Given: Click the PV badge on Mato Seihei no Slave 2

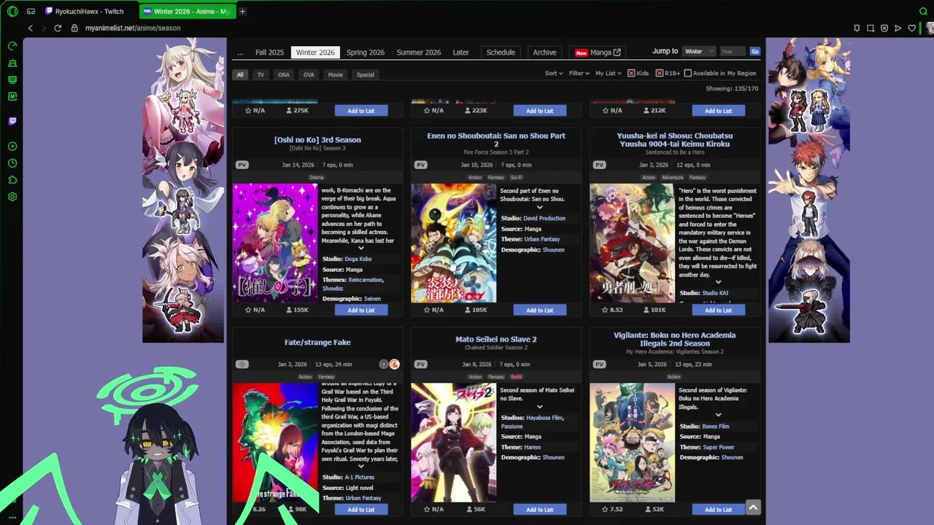Looking at the screenshot, I should pyautogui.click(x=420, y=364).
